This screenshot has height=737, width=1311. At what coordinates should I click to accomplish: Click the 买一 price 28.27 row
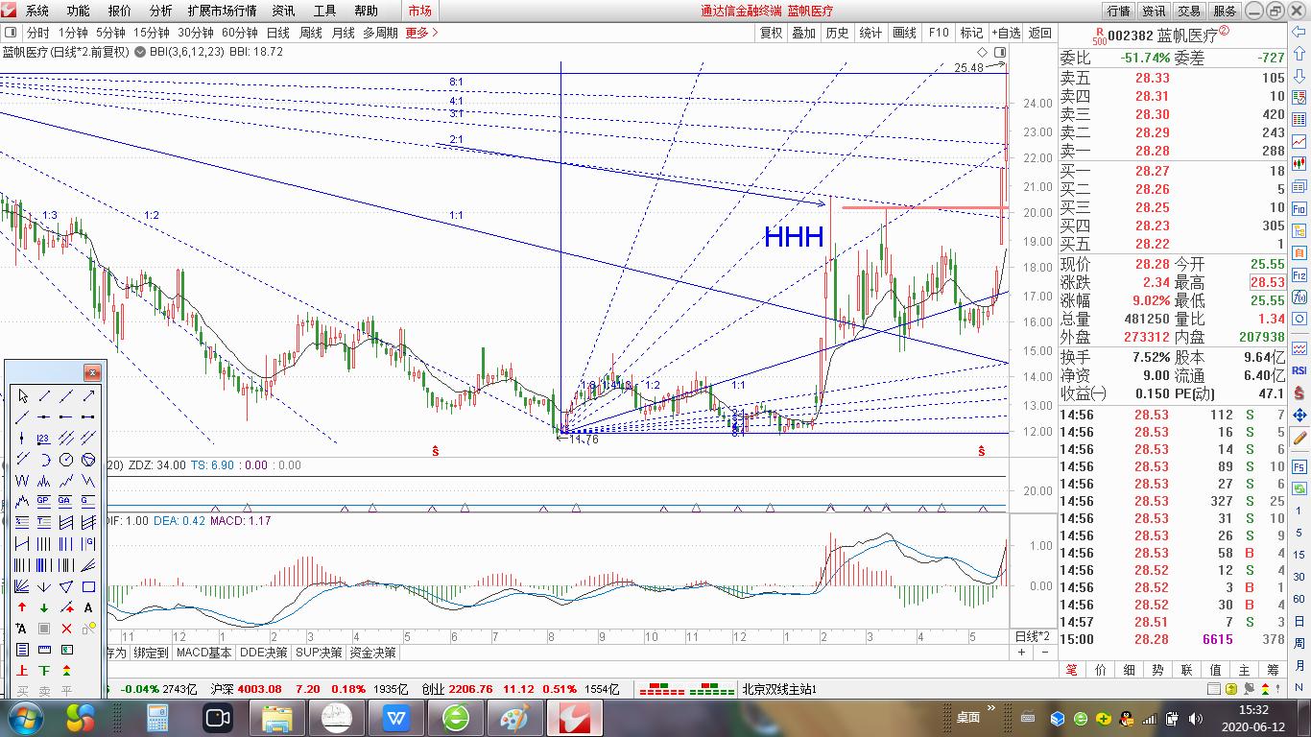pyautogui.click(x=1173, y=171)
